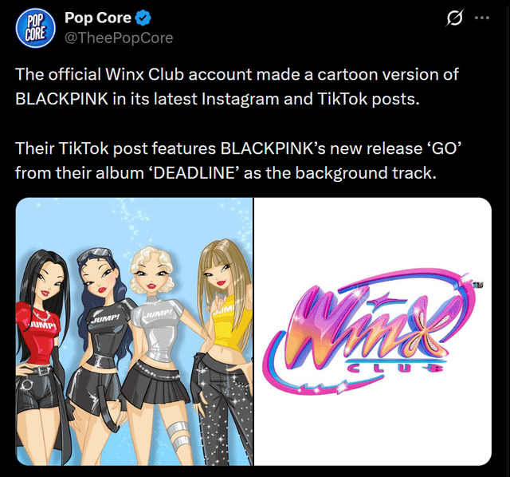
Task: Open the Grok slashed-circle icon
Action: (x=454, y=18)
